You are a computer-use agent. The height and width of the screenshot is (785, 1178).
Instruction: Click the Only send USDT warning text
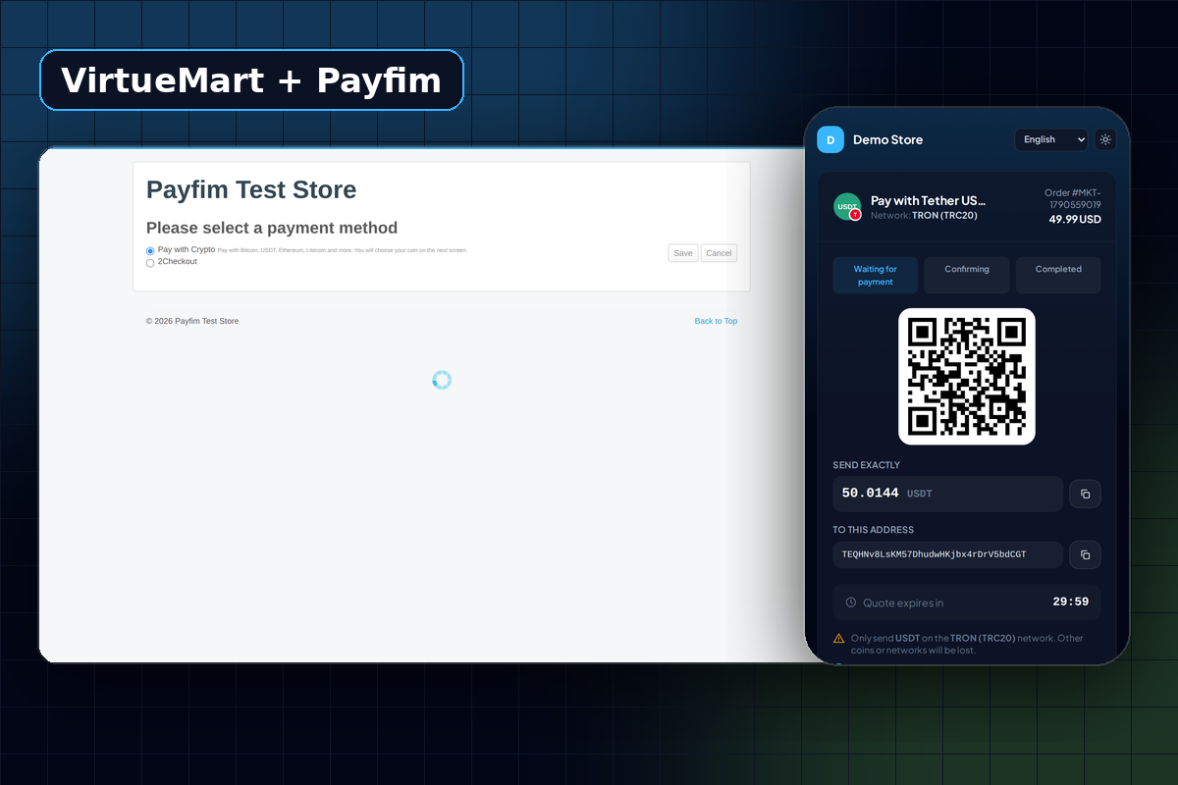coord(967,644)
